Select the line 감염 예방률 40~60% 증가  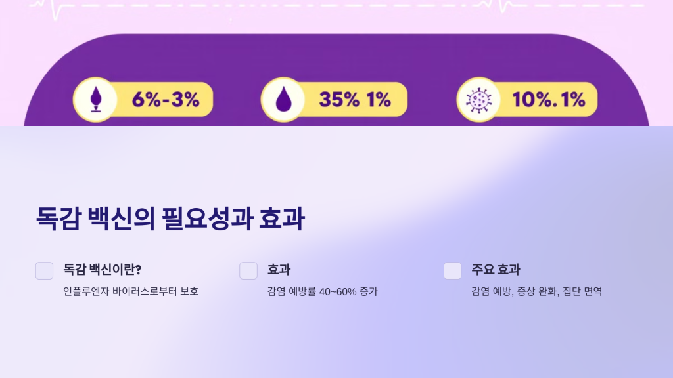tap(322, 291)
